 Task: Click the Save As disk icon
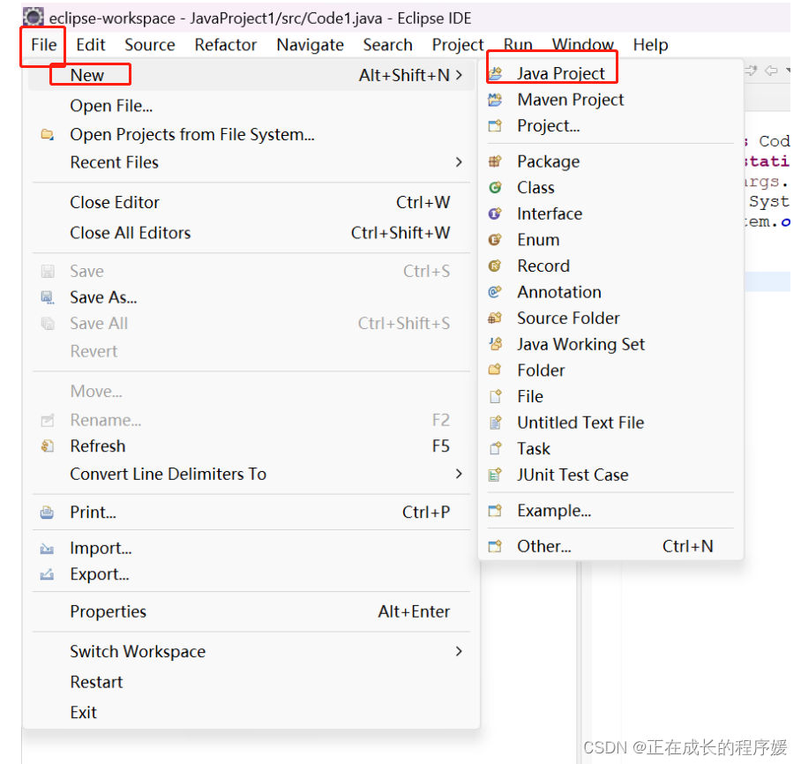[48, 297]
